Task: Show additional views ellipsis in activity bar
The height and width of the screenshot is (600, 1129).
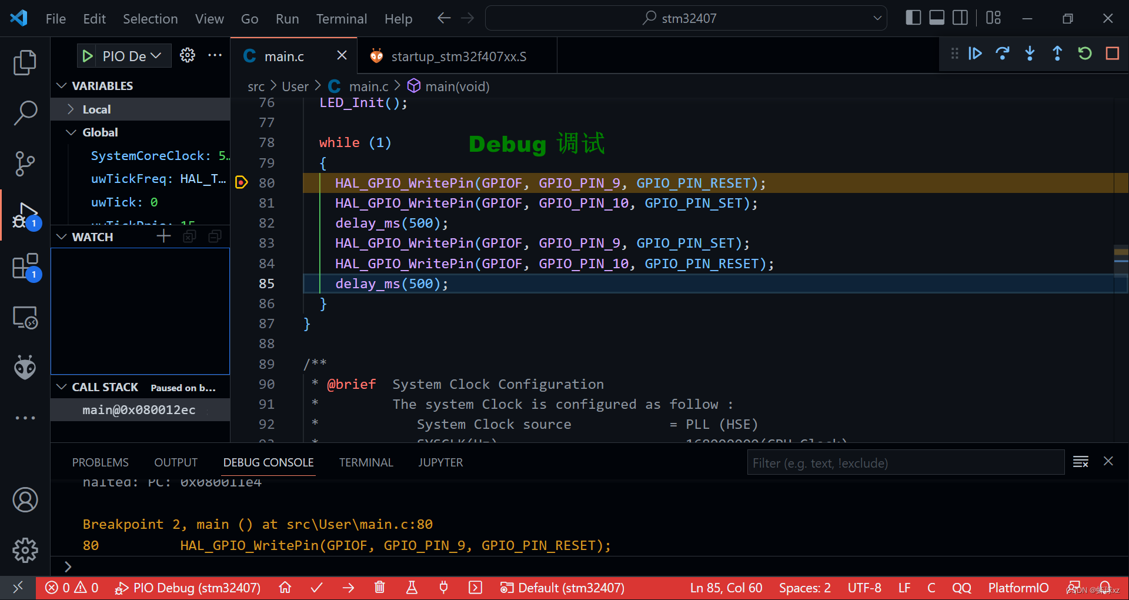Action: 25,418
